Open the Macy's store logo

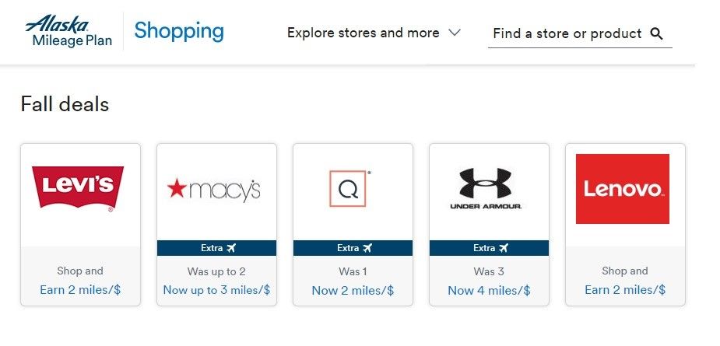[x=214, y=190]
